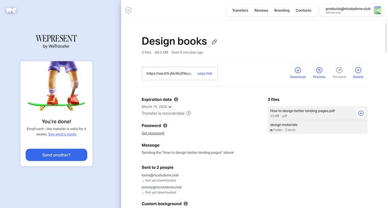Click the transfer message text
The width and height of the screenshot is (388, 208).
(x=188, y=153)
